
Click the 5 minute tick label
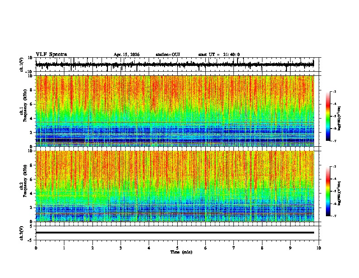(x=177, y=248)
